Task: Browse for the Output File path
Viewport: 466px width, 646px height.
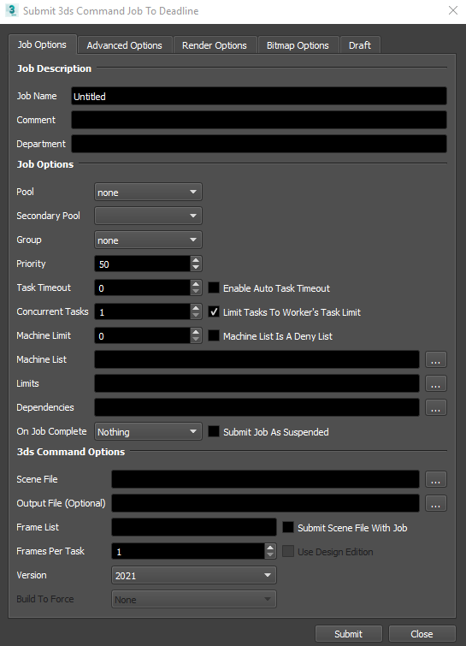Action: pos(435,503)
